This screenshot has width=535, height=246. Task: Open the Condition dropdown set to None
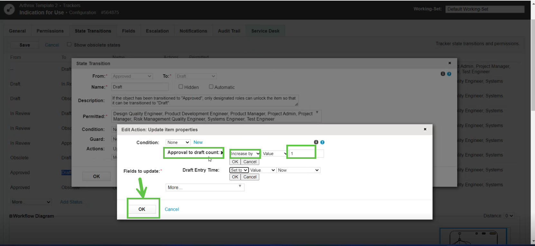[178, 142]
